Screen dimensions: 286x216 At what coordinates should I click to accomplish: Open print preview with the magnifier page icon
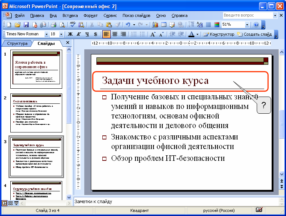point(62,25)
